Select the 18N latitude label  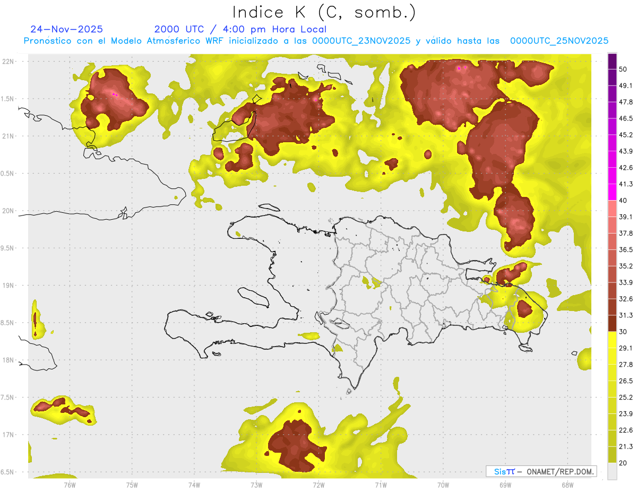coord(8,360)
